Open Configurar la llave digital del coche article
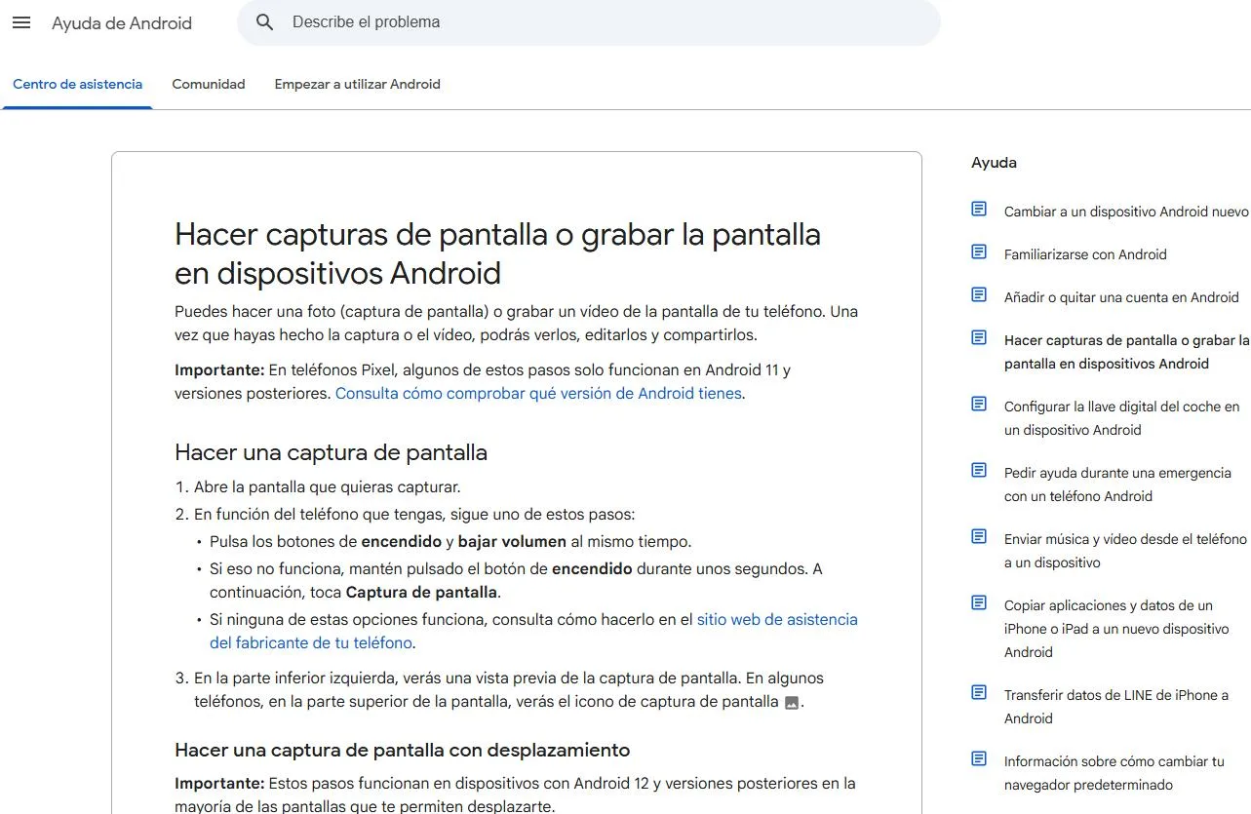Viewport: 1251px width, 814px height. 1122,418
